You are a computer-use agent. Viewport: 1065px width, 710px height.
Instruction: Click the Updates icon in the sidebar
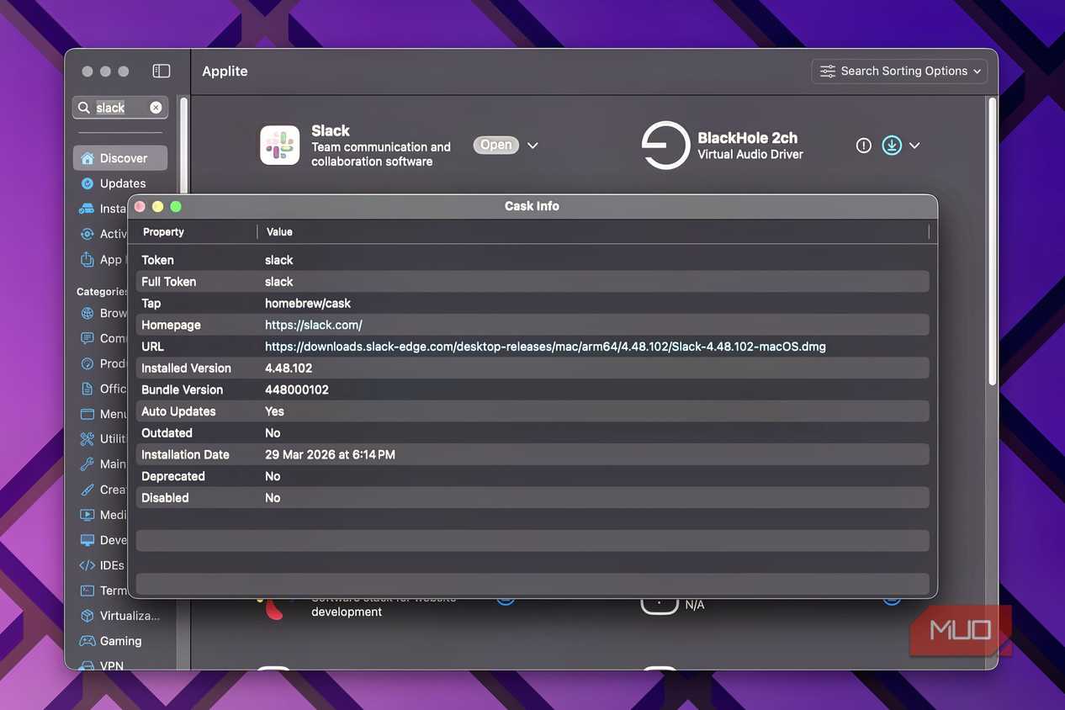pyautogui.click(x=87, y=183)
